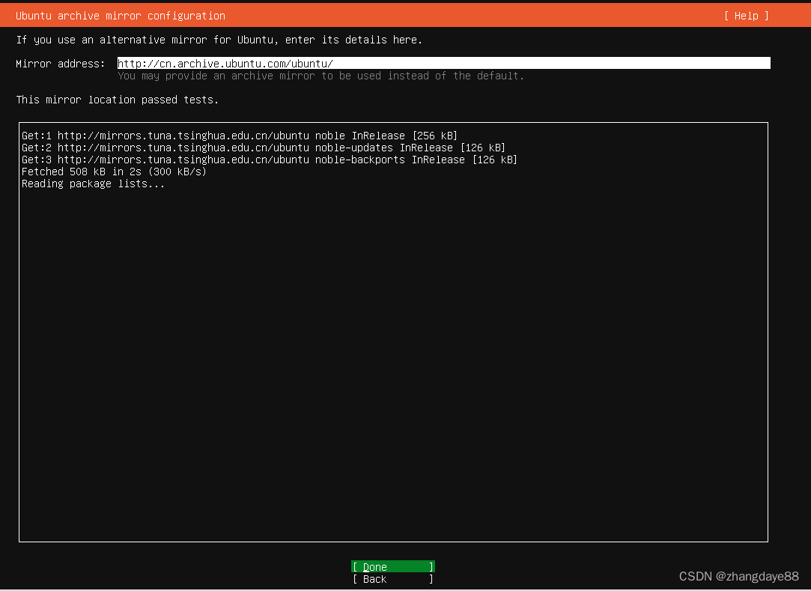This screenshot has width=811, height=591.
Task: Click 'This mirror location passed tests.' message
Action: tap(118, 100)
